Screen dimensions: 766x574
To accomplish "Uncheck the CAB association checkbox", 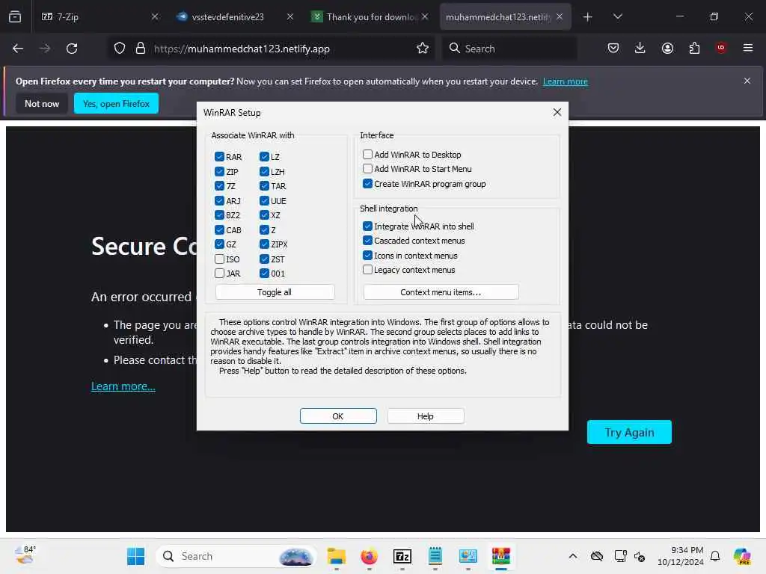I will tap(219, 230).
